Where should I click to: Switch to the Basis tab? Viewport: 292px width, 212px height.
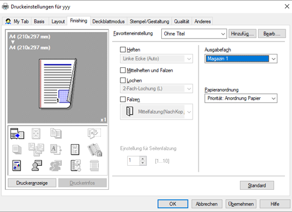[39, 21]
